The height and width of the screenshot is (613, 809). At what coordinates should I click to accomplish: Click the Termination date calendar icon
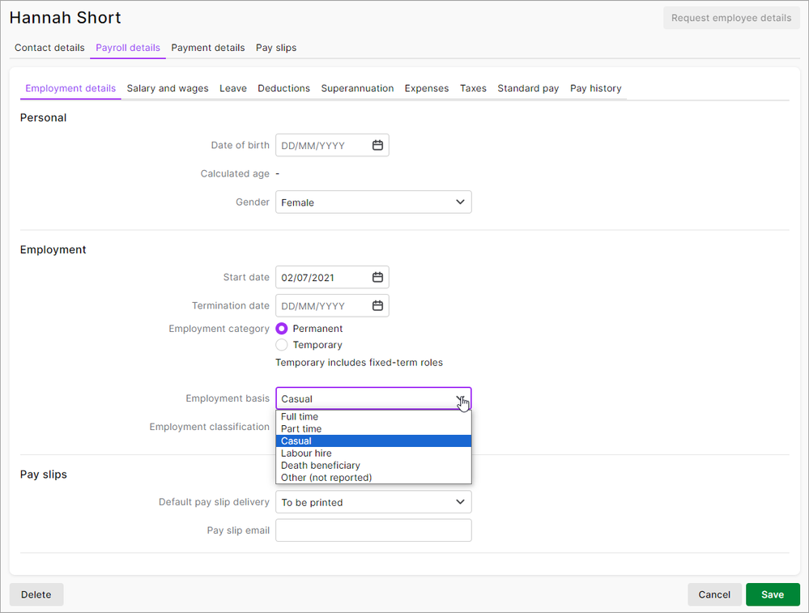tap(377, 306)
